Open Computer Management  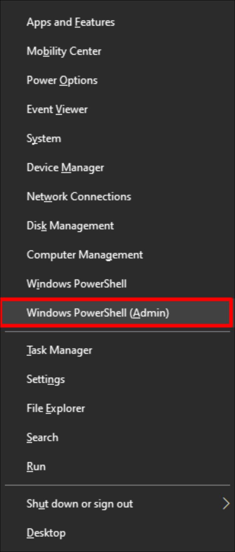[85, 255]
